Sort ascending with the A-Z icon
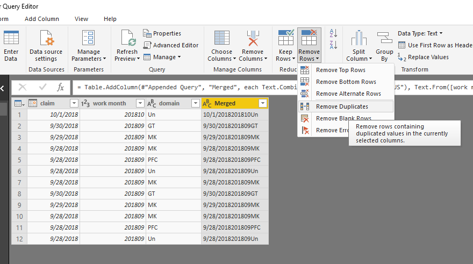The image size is (473, 264). [x=333, y=33]
